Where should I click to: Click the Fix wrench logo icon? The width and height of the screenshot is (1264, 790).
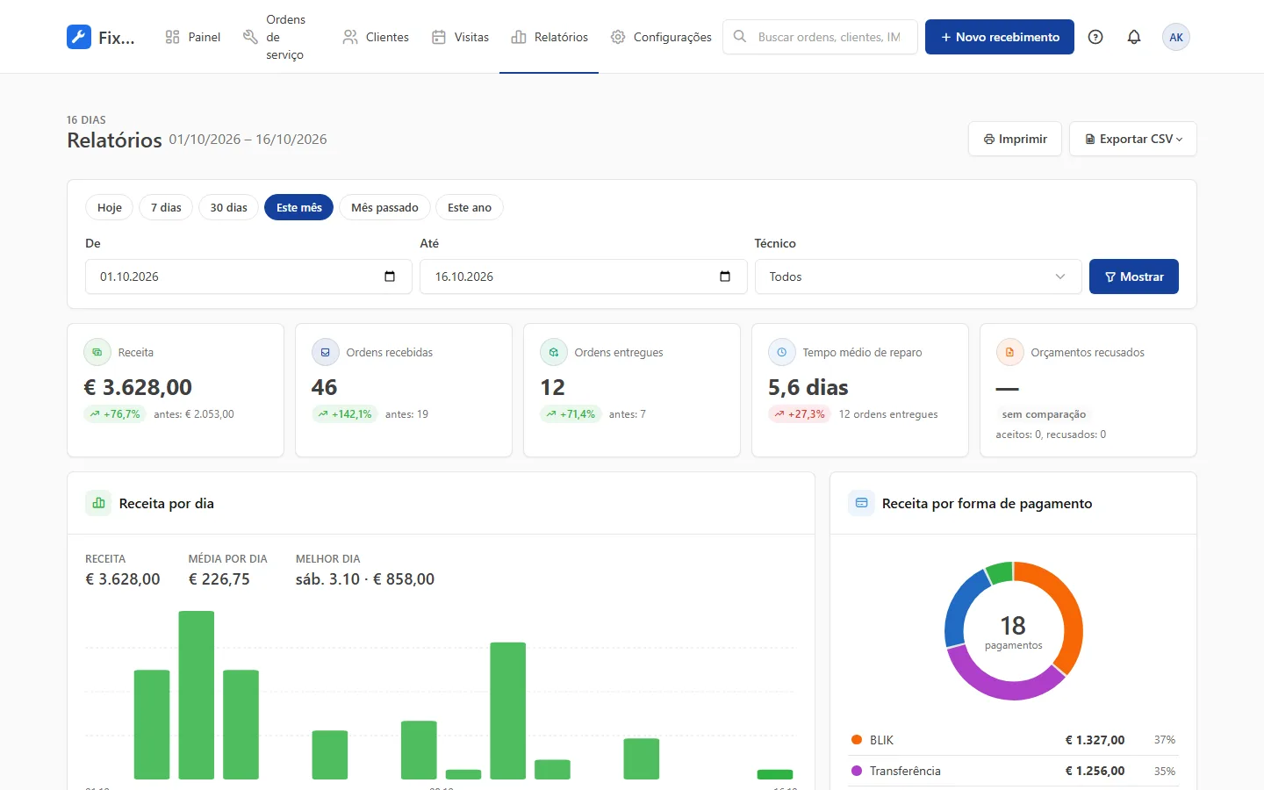coord(79,37)
